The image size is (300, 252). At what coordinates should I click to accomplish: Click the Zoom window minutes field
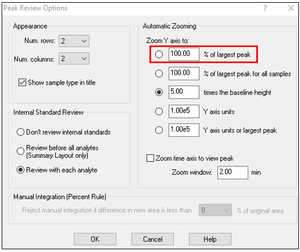pos(233,173)
